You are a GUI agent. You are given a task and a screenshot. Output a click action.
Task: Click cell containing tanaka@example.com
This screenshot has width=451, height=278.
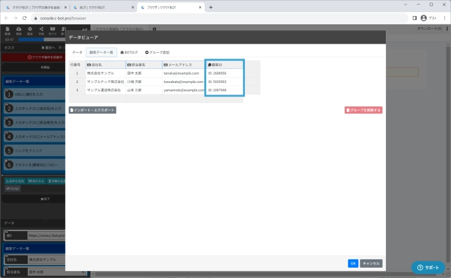coord(183,73)
